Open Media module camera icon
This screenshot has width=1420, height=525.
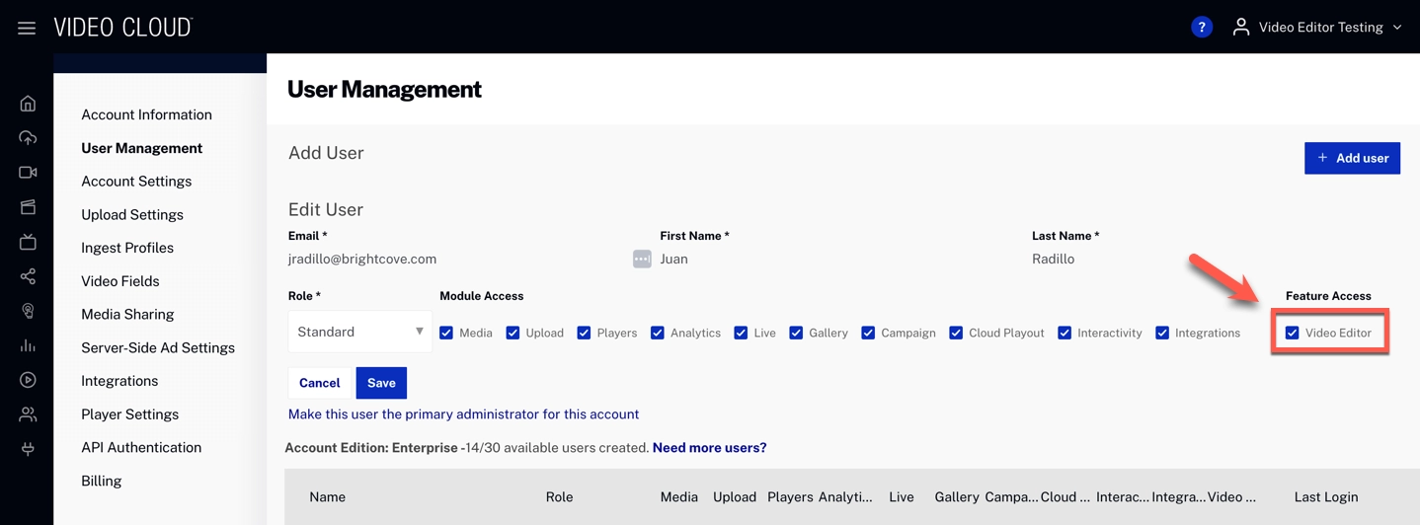tap(28, 173)
